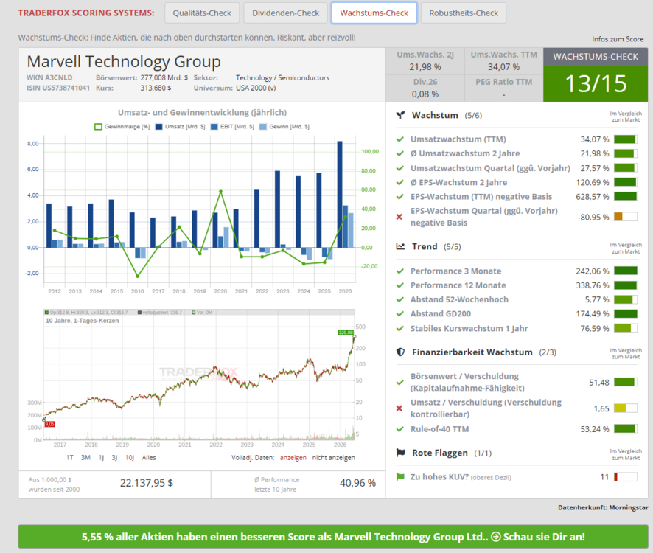Click the Umsatzwachstum (TTM) market comparison bar
The image size is (653, 553).
pos(626,139)
